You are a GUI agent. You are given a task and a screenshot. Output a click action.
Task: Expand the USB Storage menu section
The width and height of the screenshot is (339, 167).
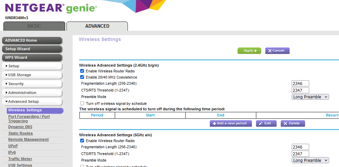click(32, 75)
